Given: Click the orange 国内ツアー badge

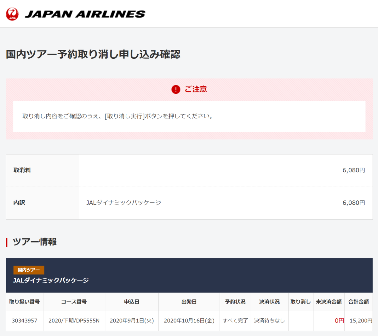Looking at the screenshot, I should click(29, 270).
